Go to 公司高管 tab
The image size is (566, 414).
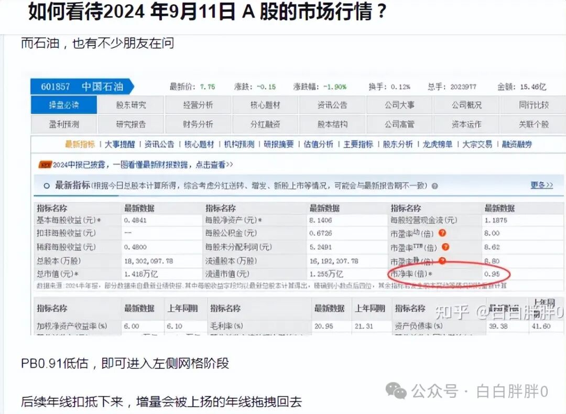pyautogui.click(x=399, y=124)
